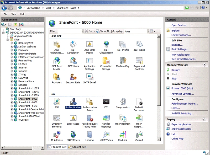The height and width of the screenshot is (155, 210).
Task: Open the File menu
Action: 6,14
